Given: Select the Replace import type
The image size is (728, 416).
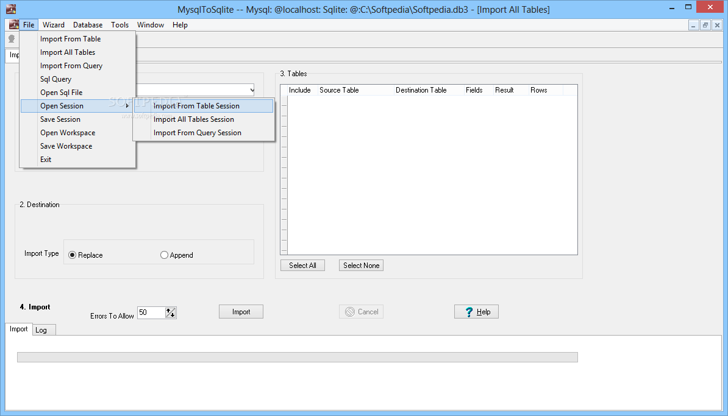Looking at the screenshot, I should 85,255.
